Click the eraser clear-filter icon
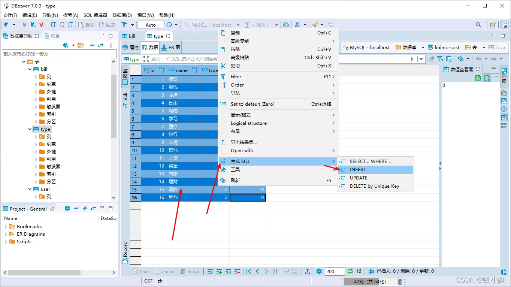511x287 pixels. click(x=432, y=59)
